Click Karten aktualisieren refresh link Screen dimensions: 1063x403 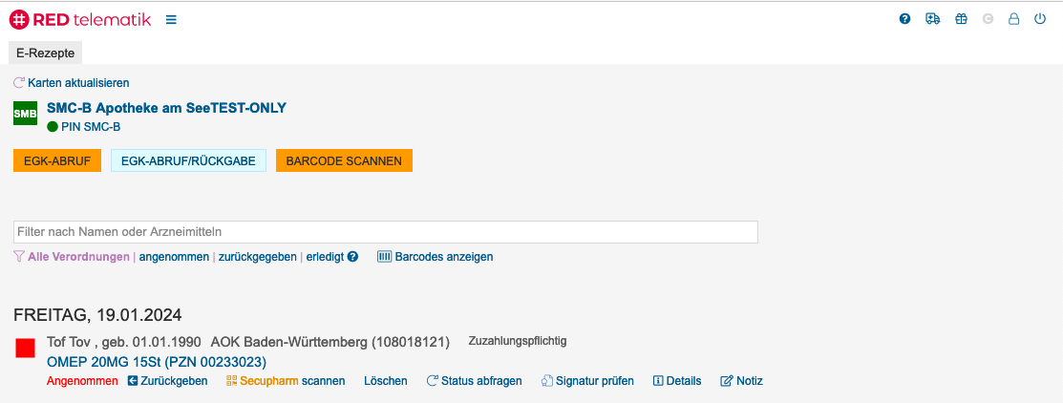click(72, 83)
